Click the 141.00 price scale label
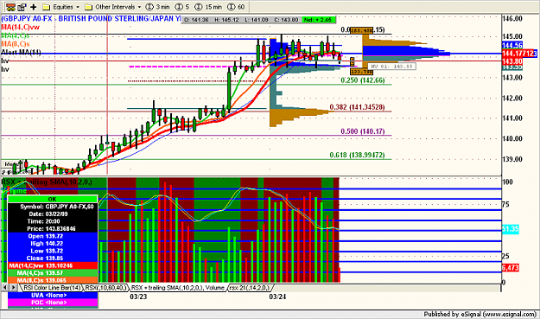This screenshot has height=319, width=540. pyautogui.click(x=512, y=118)
